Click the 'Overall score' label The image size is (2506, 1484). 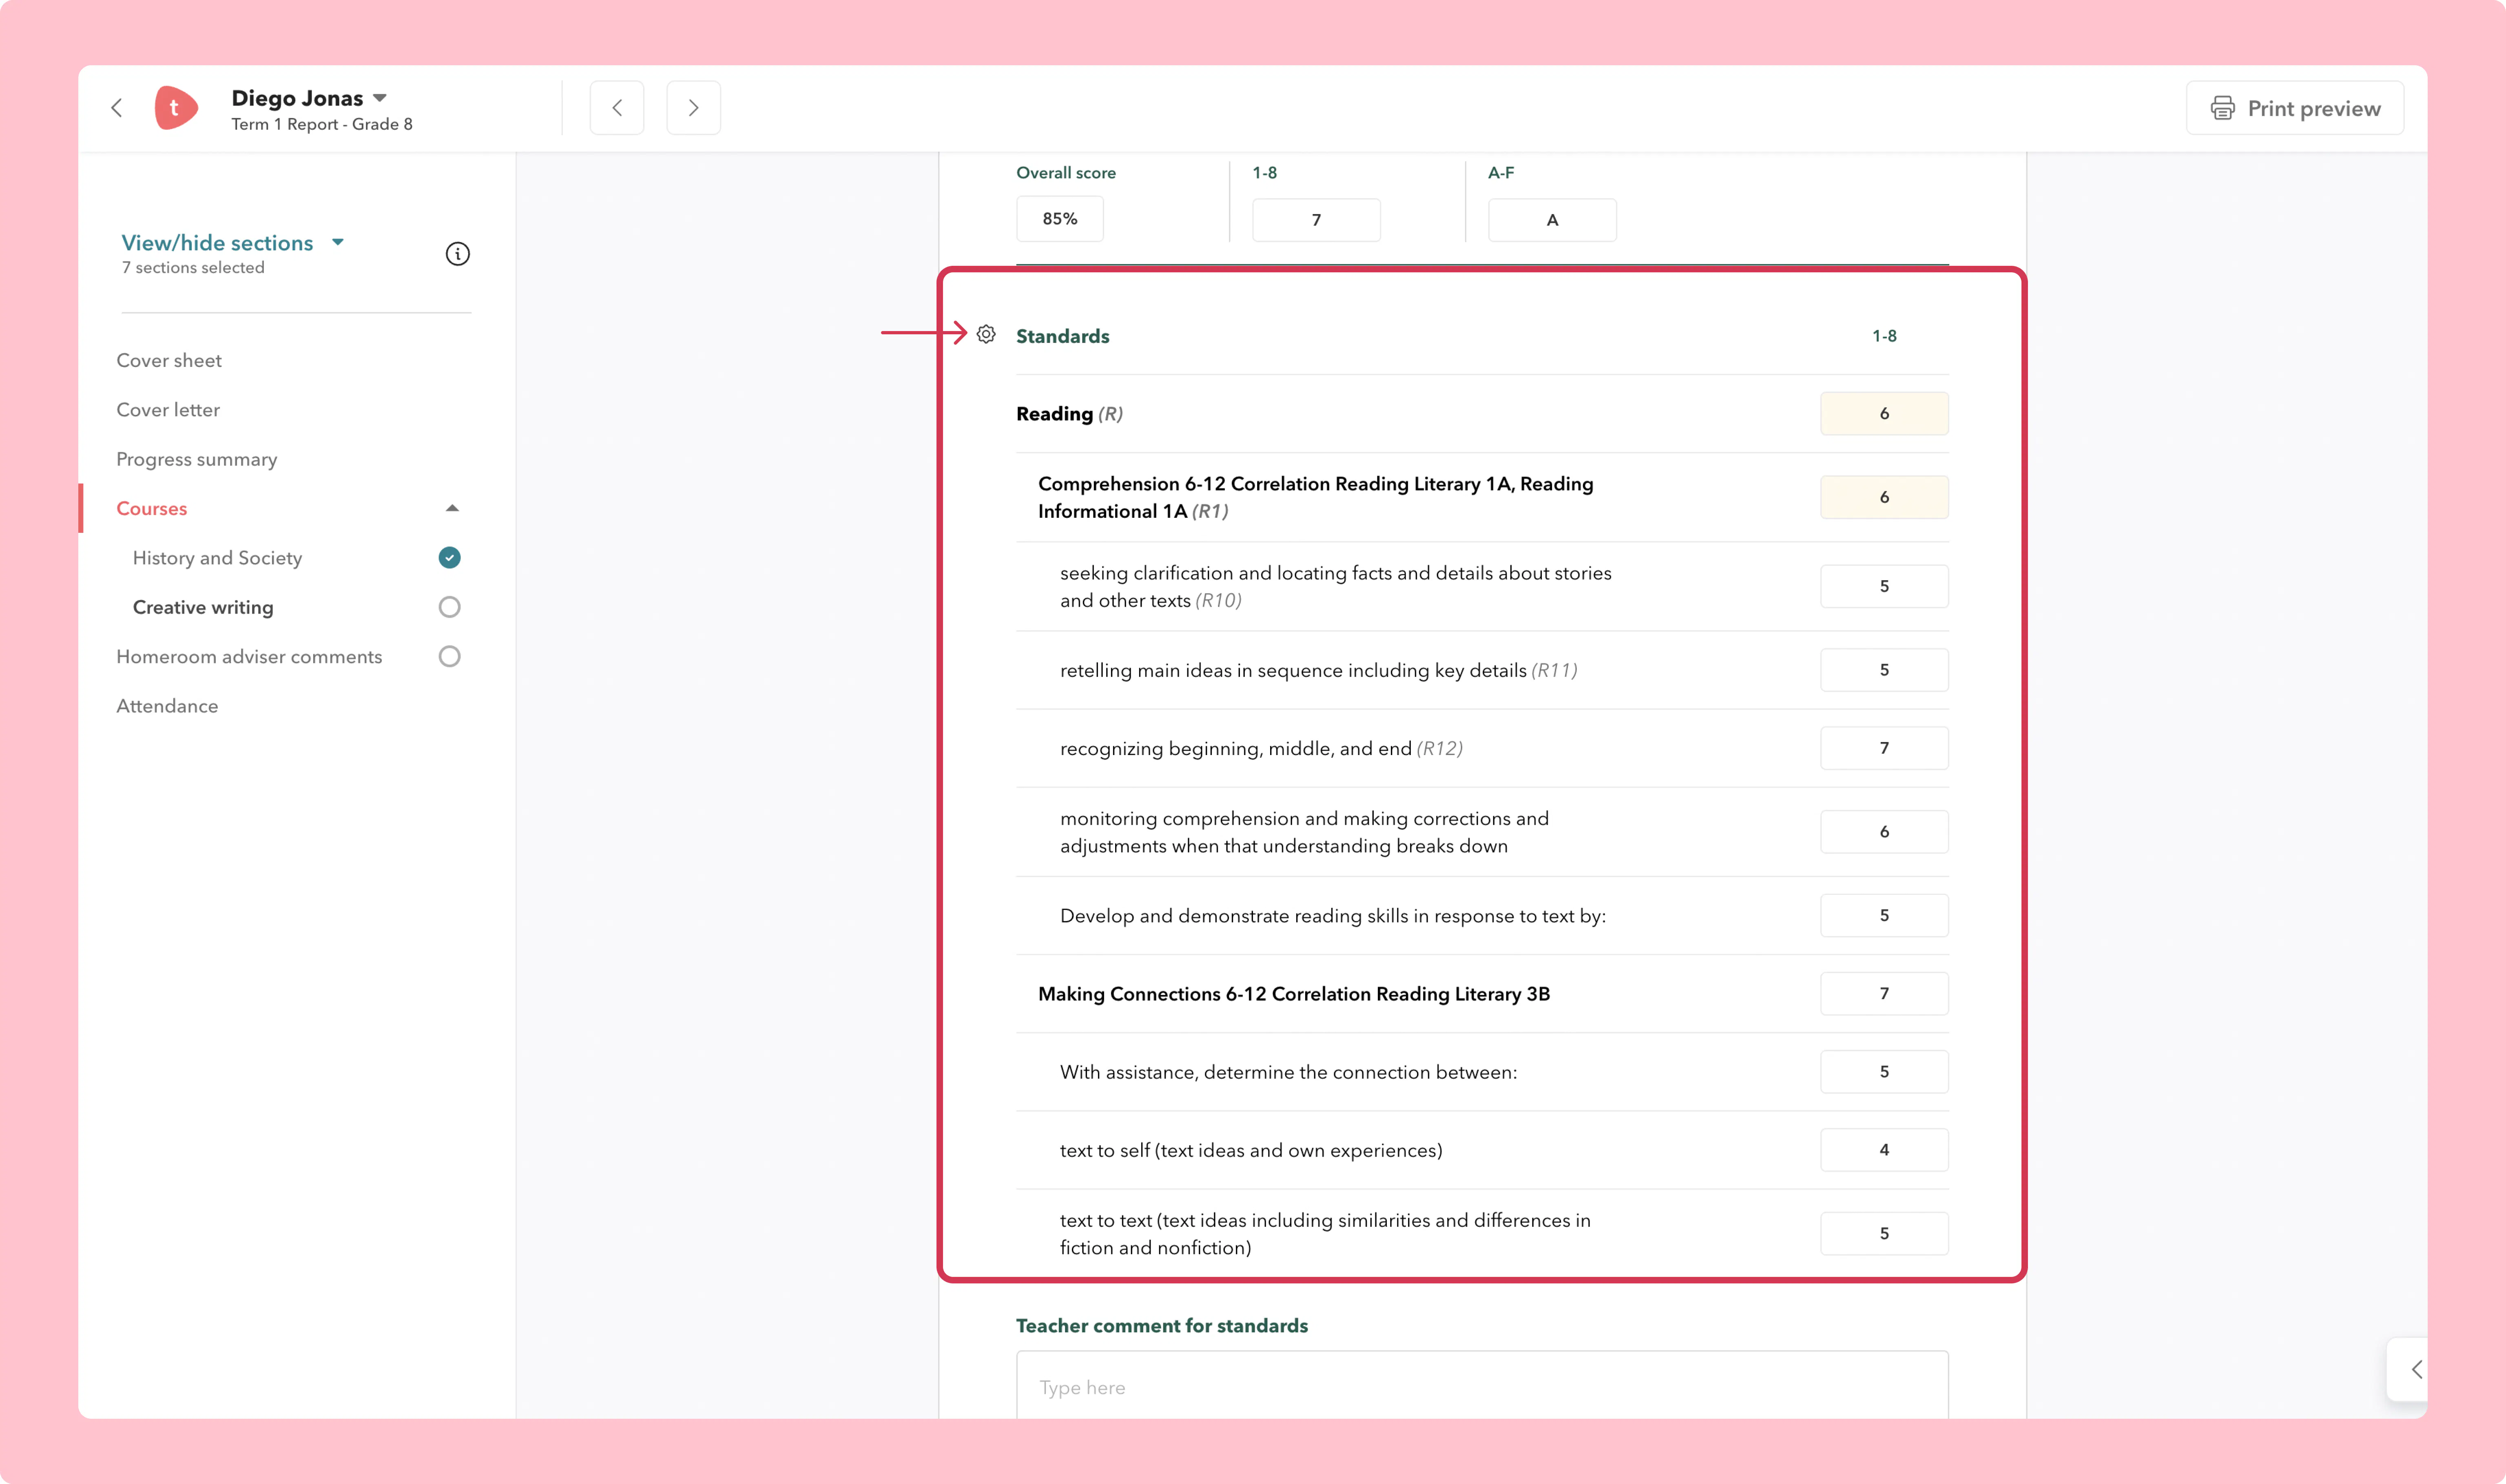point(1067,173)
